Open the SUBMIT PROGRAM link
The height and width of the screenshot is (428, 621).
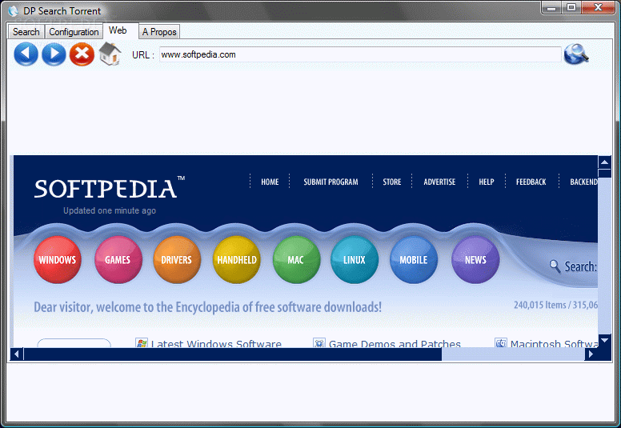pyautogui.click(x=331, y=182)
